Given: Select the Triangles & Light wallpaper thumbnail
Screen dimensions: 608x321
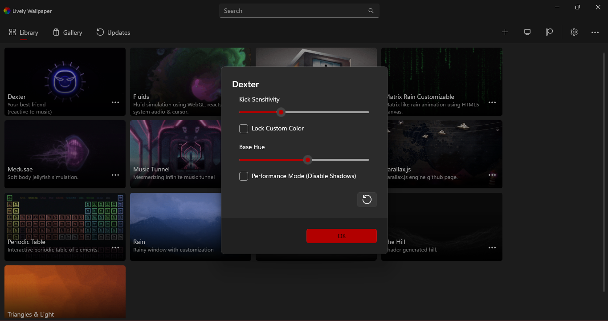Looking at the screenshot, I should pos(65,293).
